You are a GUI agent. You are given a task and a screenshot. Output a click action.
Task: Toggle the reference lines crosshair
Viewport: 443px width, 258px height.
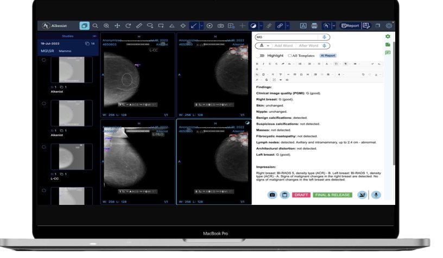(242, 25)
